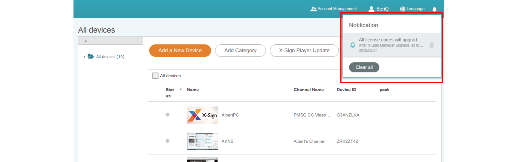Open the AKNB device thumbnail
Image resolution: width=510 pixels, height=162 pixels.
(x=202, y=141)
